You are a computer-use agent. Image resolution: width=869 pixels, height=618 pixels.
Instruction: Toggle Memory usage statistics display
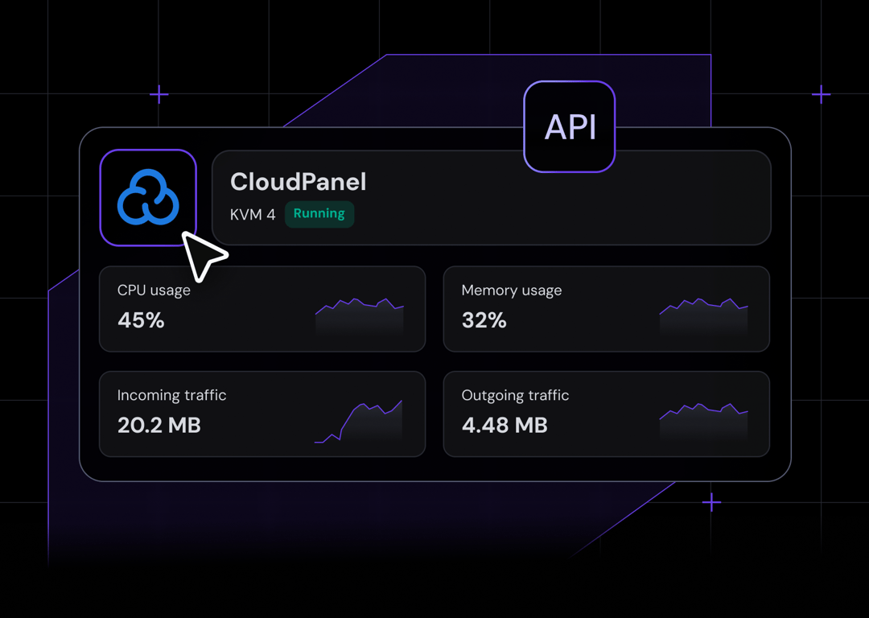tap(606, 308)
